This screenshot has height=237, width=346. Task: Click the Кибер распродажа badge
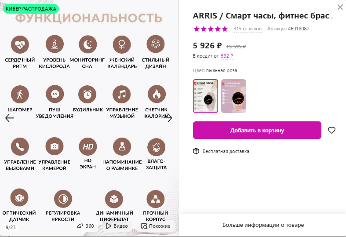click(31, 8)
